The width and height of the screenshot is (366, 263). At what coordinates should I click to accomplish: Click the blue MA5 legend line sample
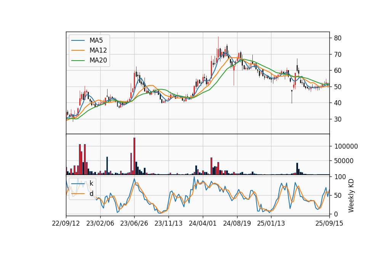point(78,40)
